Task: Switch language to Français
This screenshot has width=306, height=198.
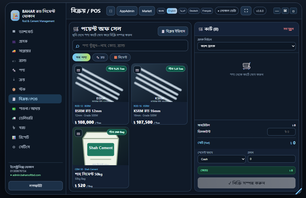Action: [207, 11]
